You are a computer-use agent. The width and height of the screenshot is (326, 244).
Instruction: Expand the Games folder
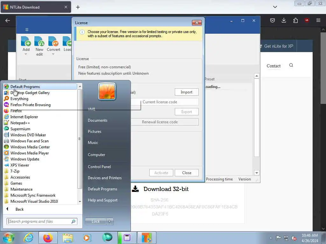(x=40, y=183)
